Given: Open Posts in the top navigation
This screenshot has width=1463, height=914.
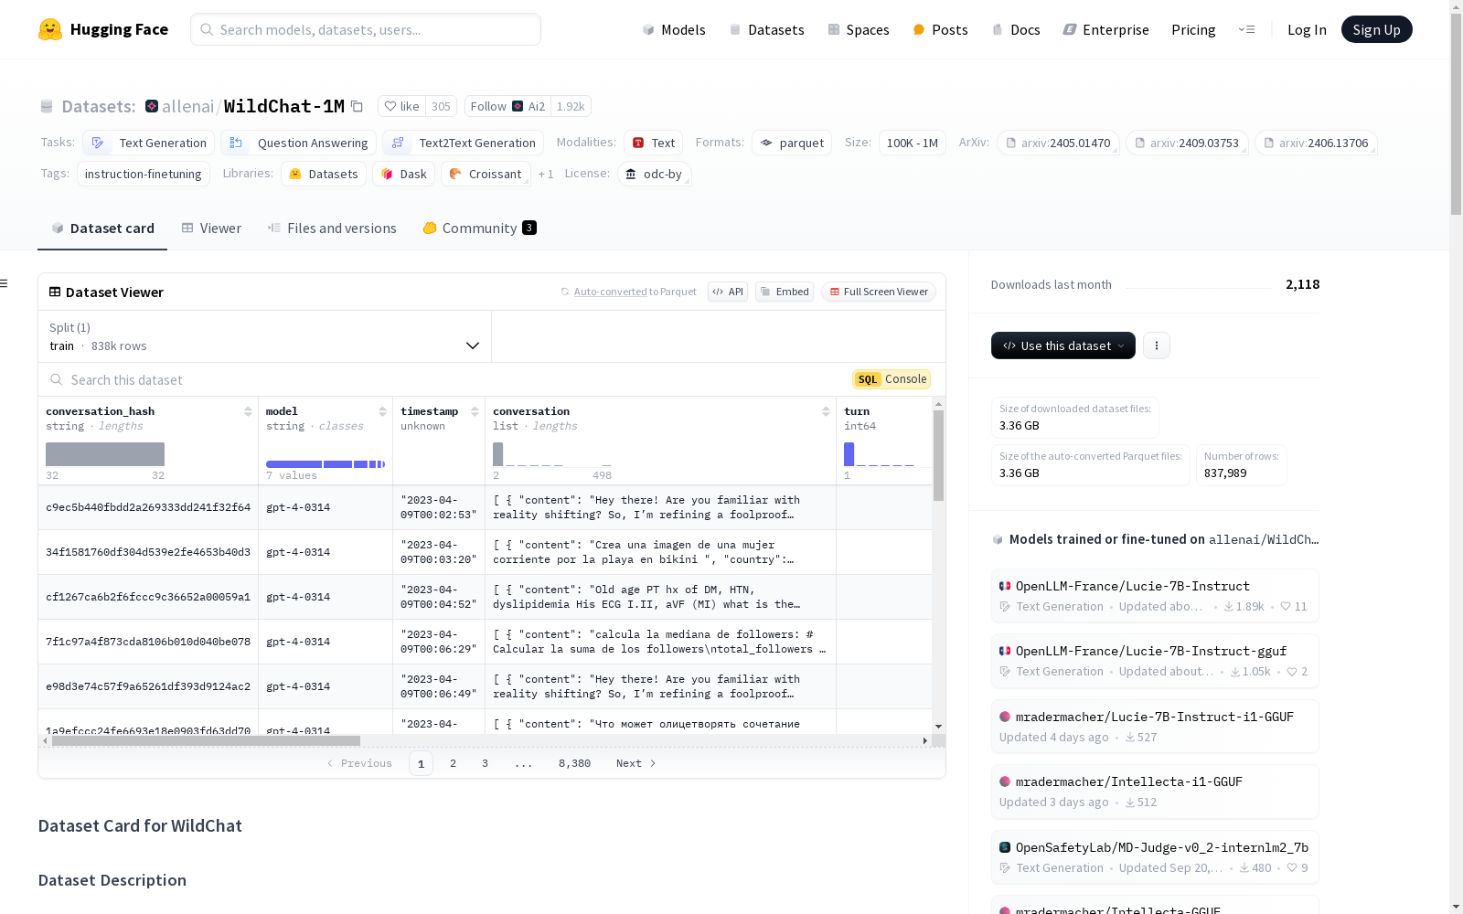Looking at the screenshot, I should pos(940,29).
